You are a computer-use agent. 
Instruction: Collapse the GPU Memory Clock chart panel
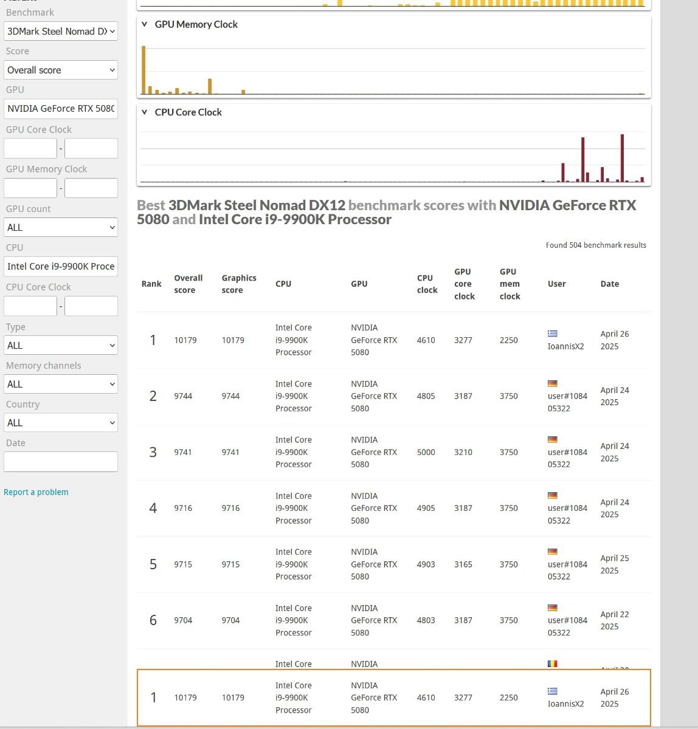point(144,24)
